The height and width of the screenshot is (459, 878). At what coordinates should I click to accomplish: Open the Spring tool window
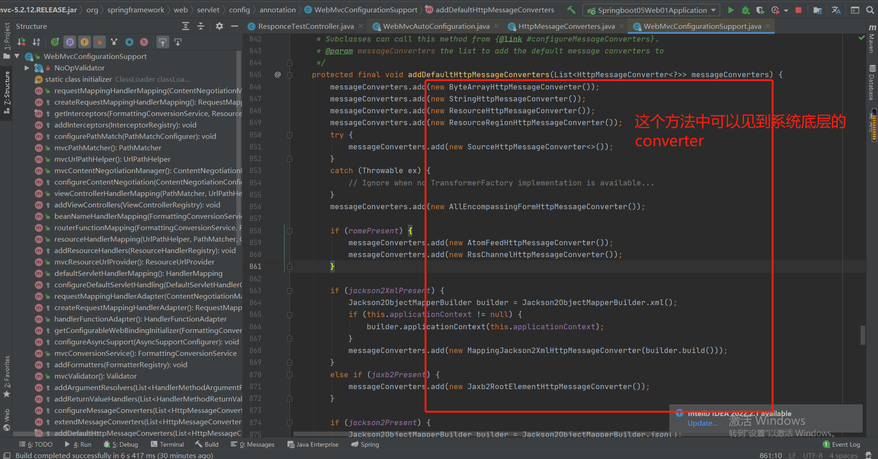365,444
